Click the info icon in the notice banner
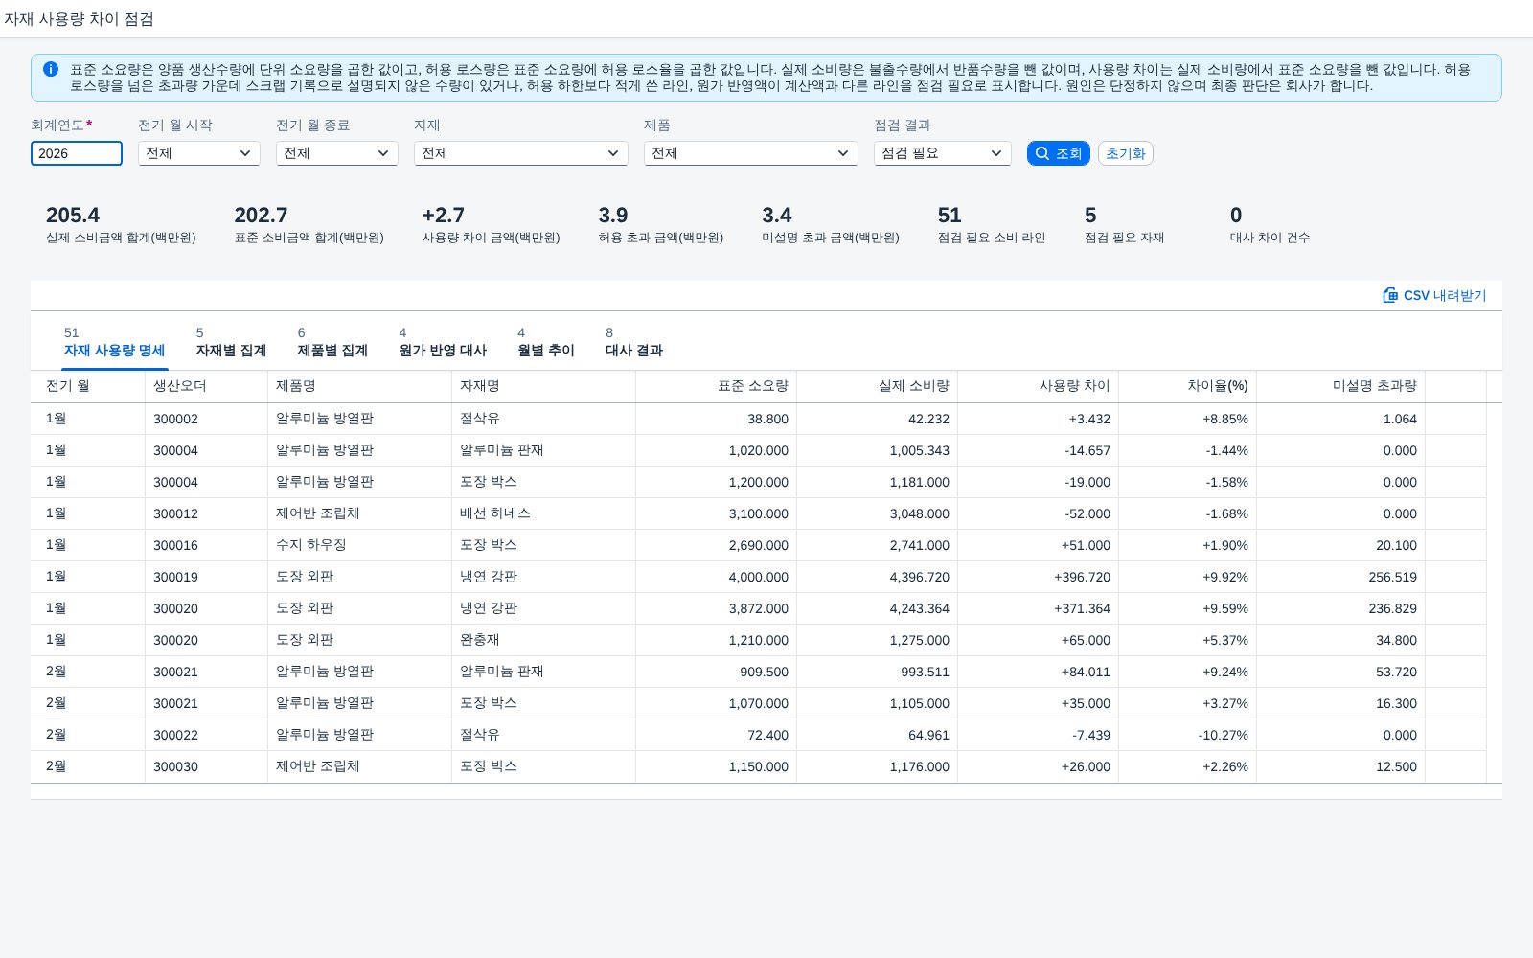This screenshot has width=1533, height=958. 51,69
